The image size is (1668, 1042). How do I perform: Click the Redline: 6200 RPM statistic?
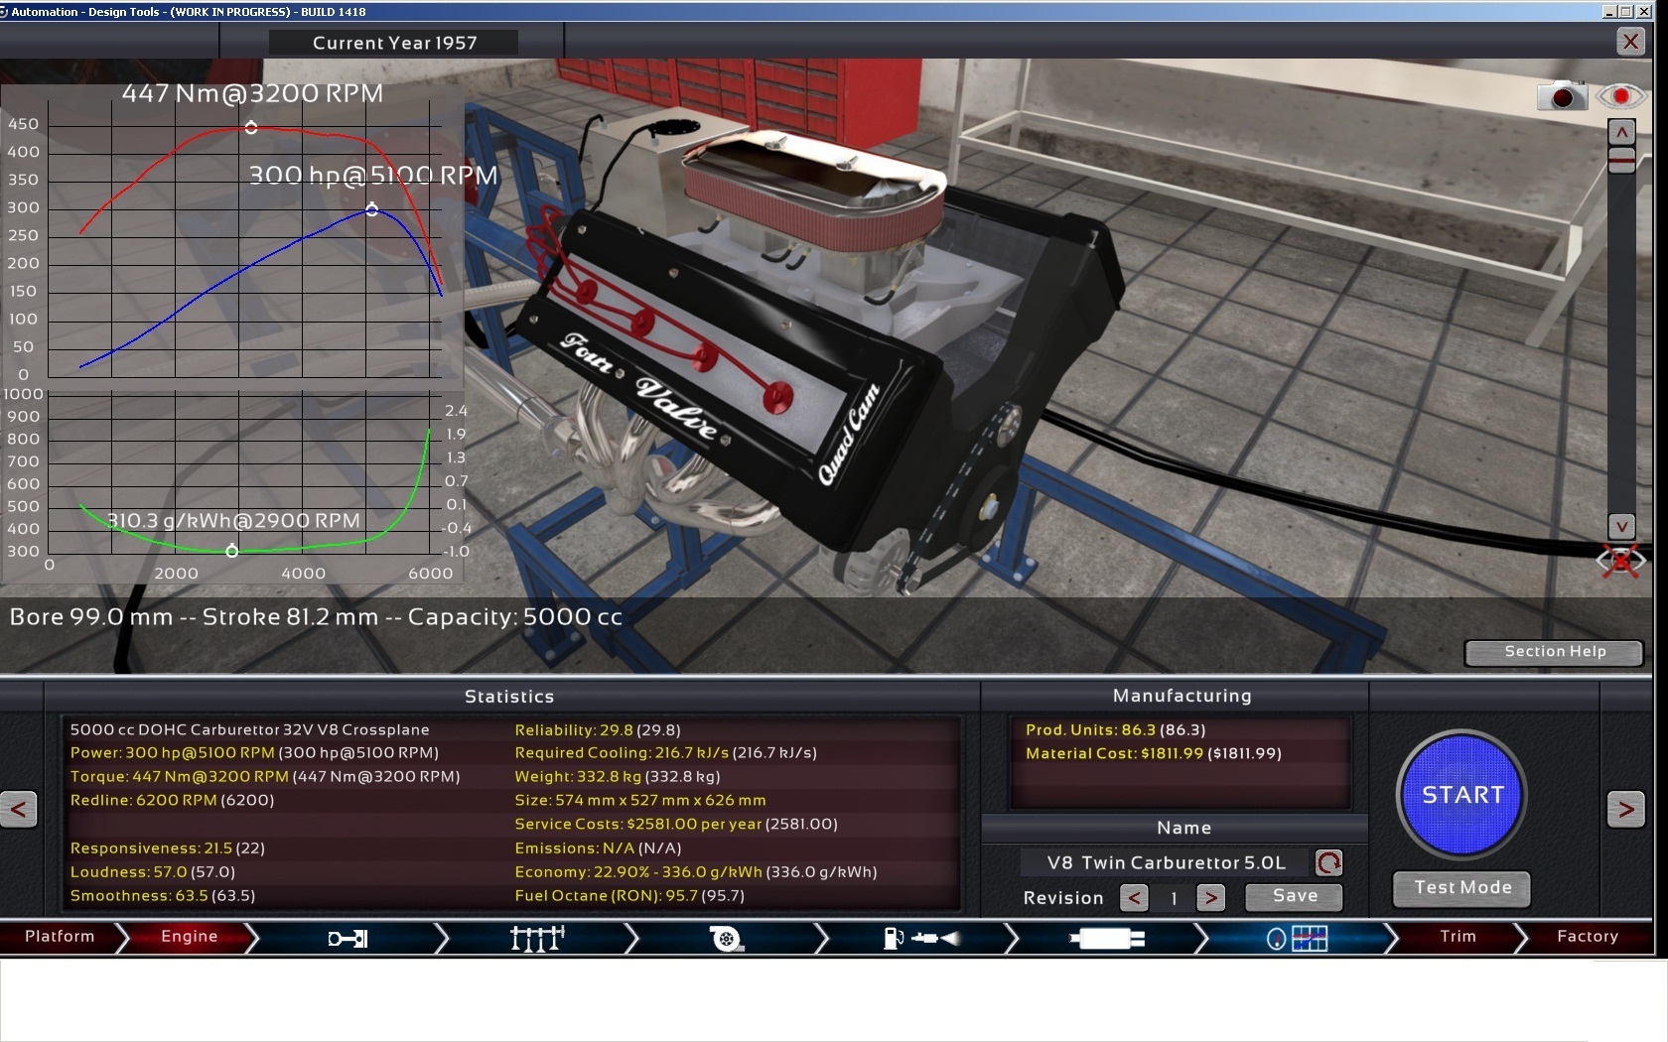pos(172,801)
